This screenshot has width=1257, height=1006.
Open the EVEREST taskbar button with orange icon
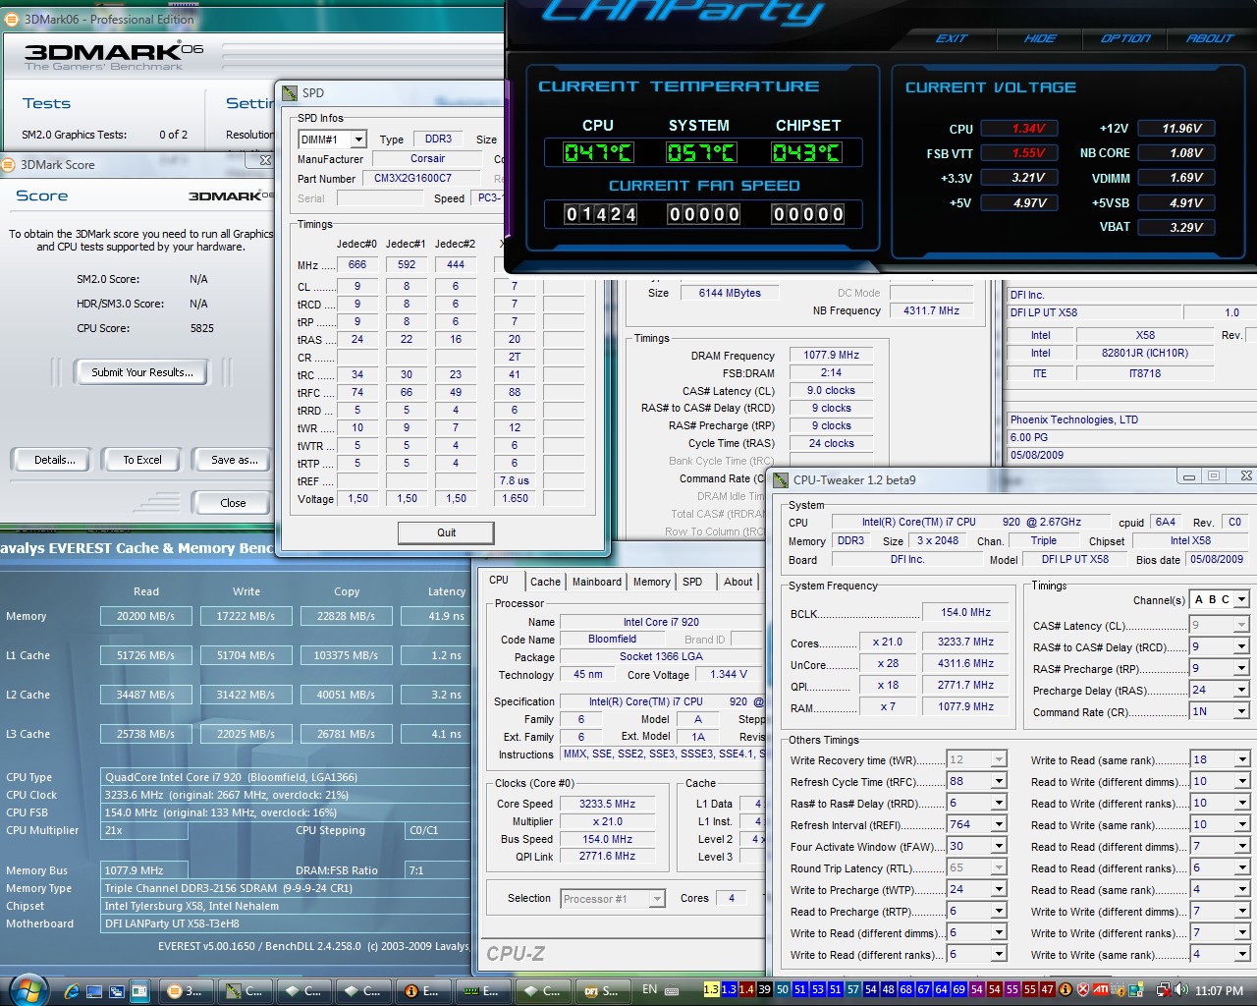click(423, 991)
